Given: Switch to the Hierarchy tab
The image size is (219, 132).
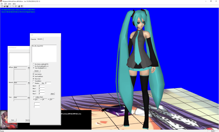Looking at the screenshot, I should [40, 39].
